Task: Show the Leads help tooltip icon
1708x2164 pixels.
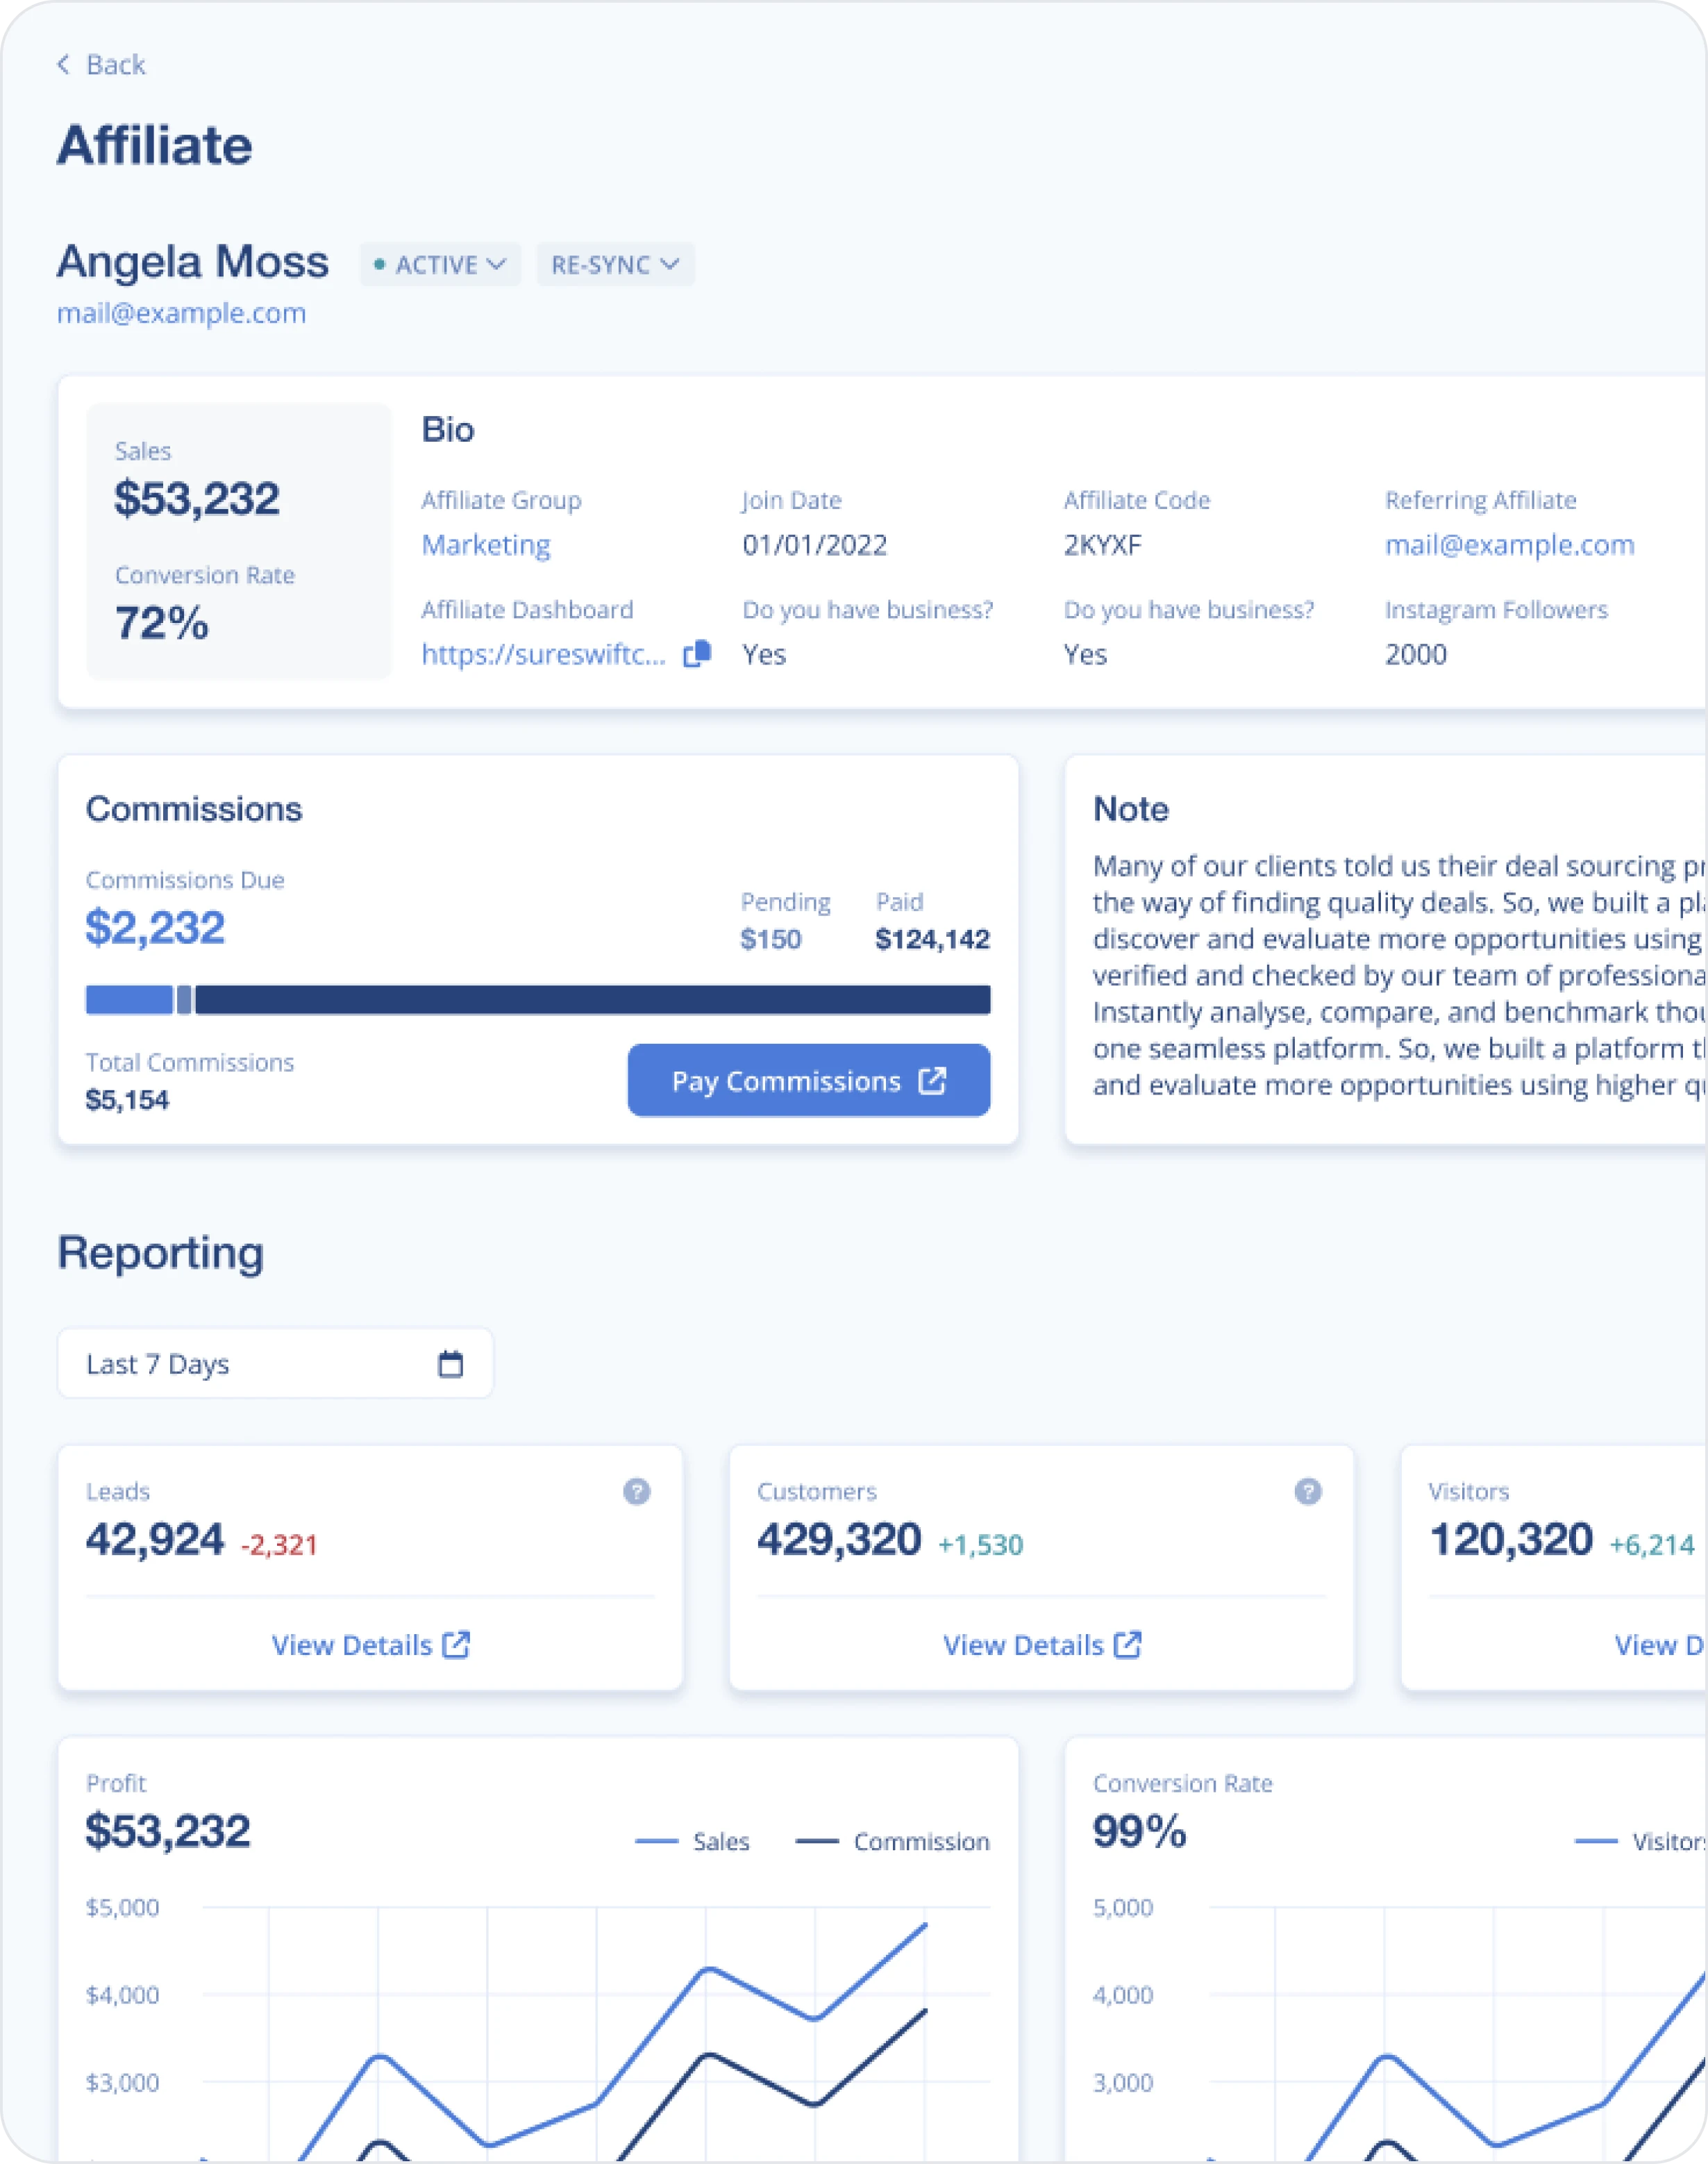Action: (637, 1492)
